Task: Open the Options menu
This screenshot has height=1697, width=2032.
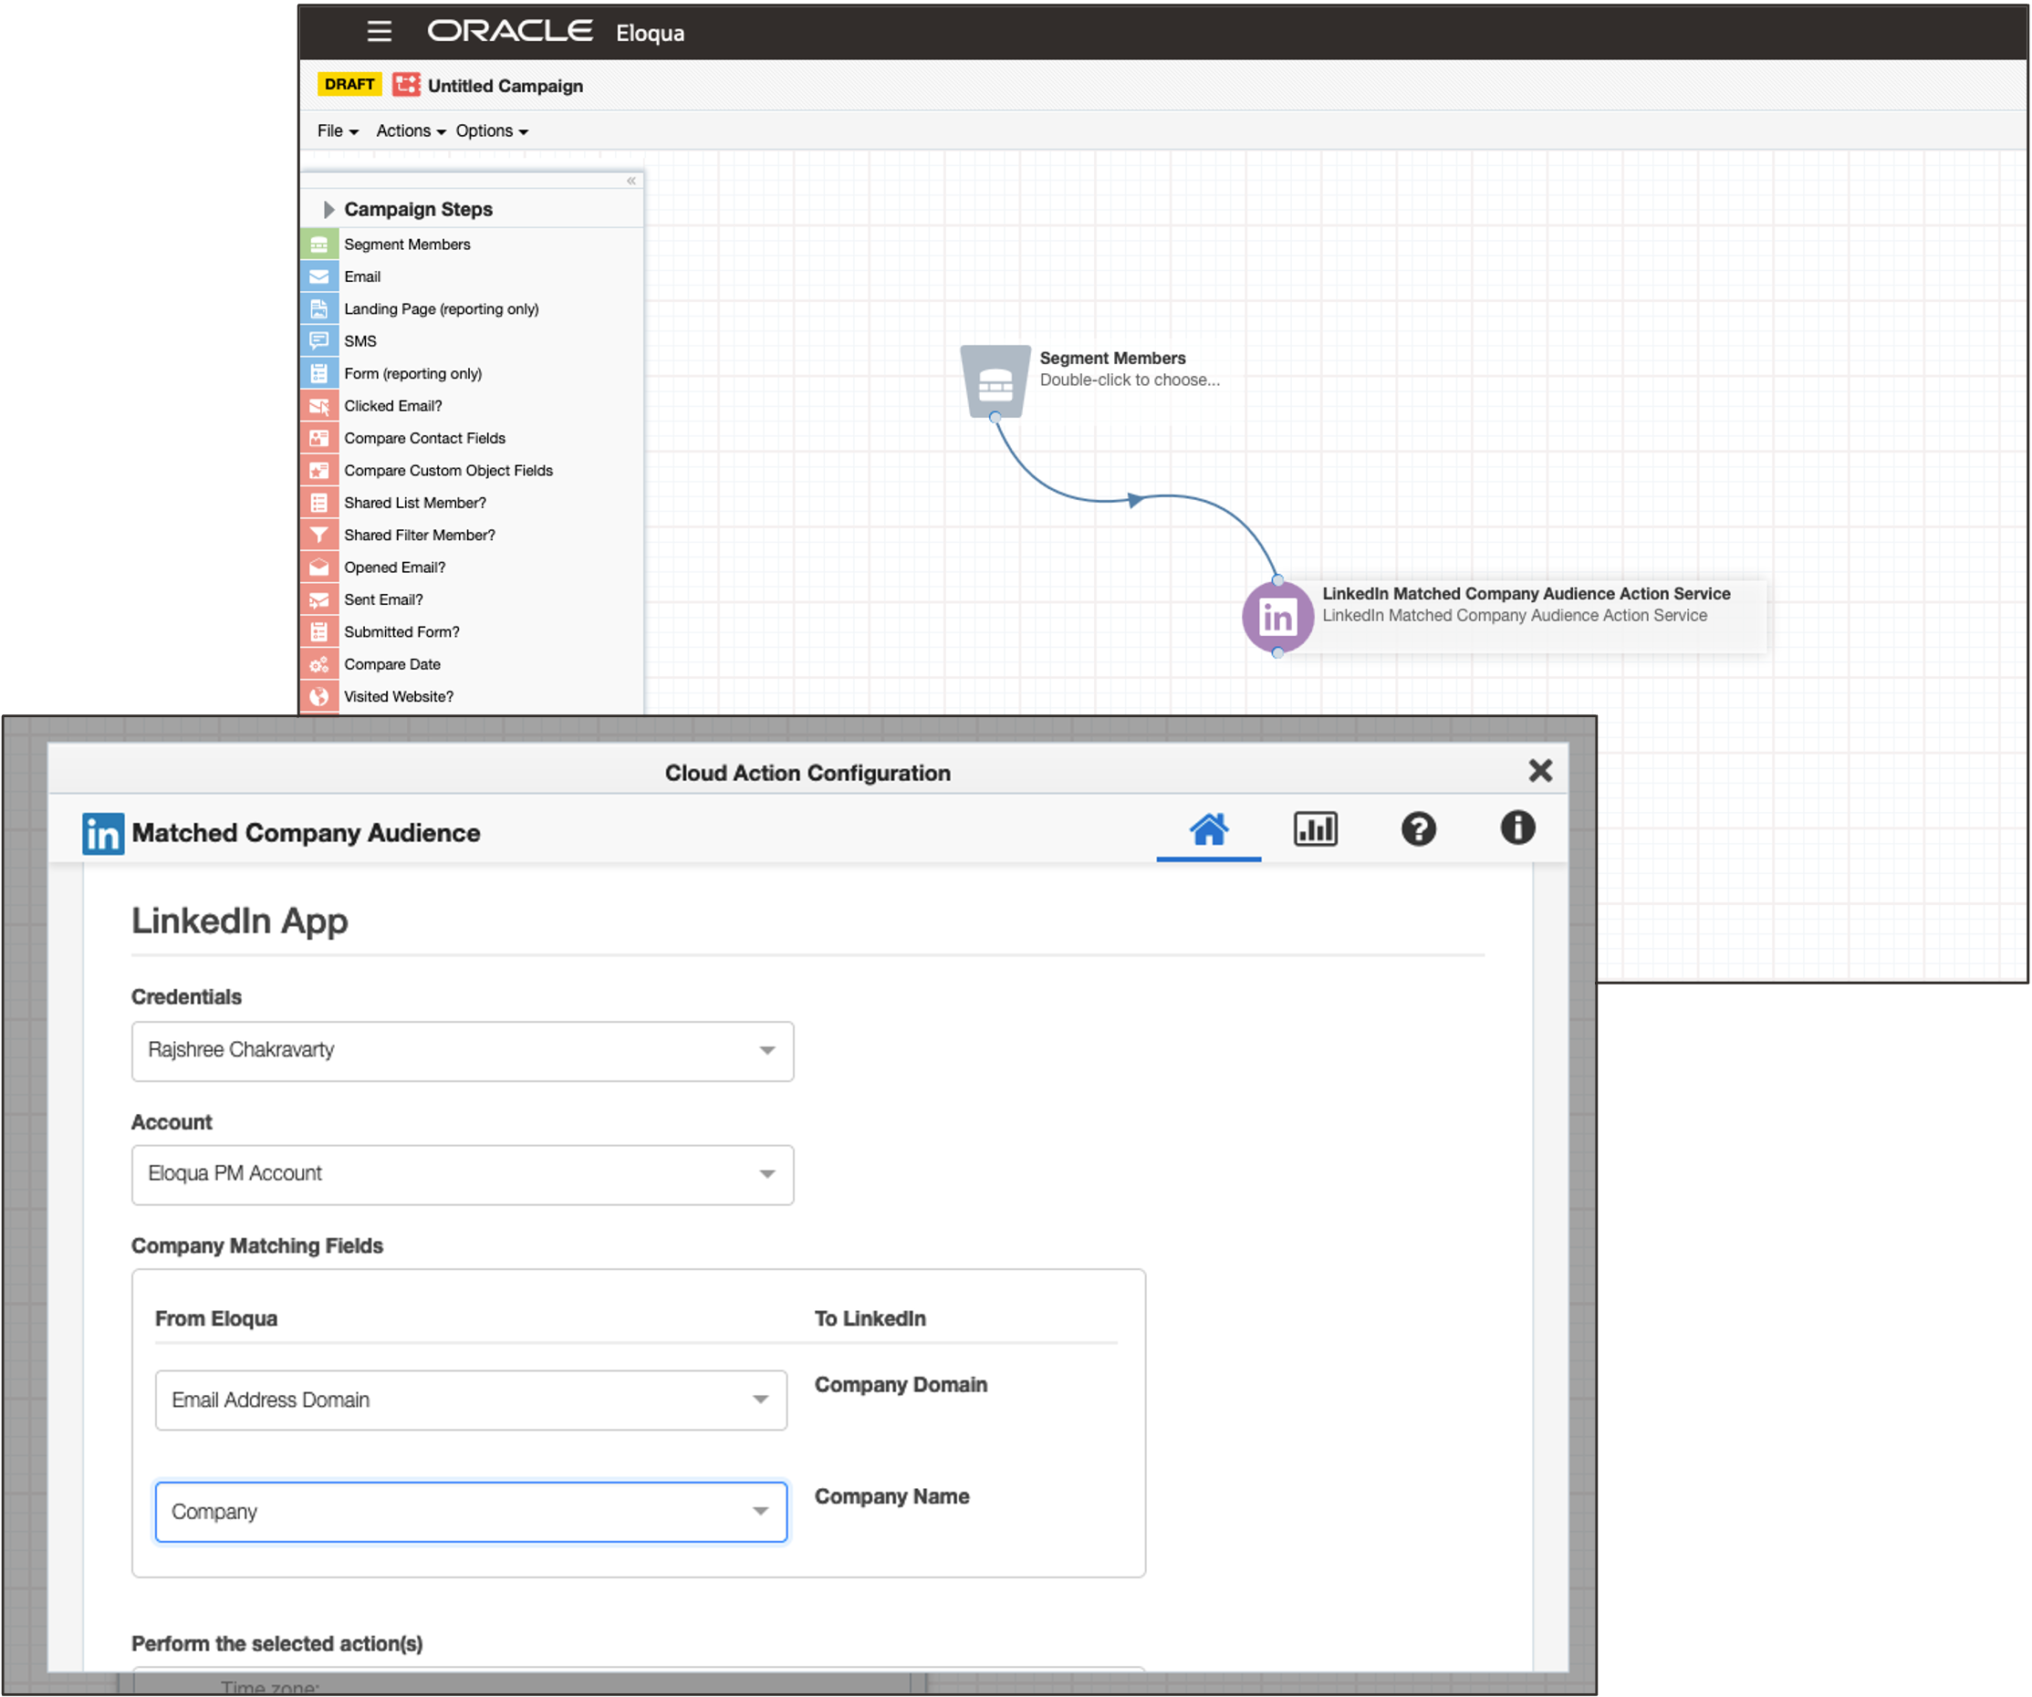Action: (491, 130)
